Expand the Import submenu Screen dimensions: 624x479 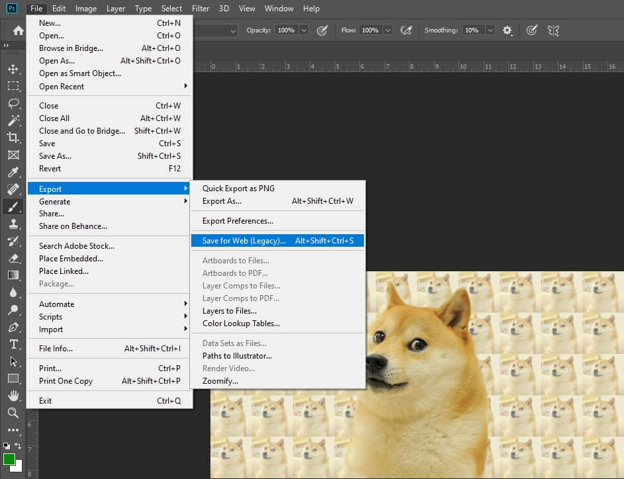(109, 329)
